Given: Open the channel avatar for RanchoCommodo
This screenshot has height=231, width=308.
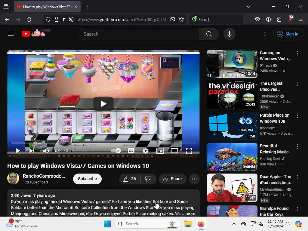Looking at the screenshot, I should (13, 179).
